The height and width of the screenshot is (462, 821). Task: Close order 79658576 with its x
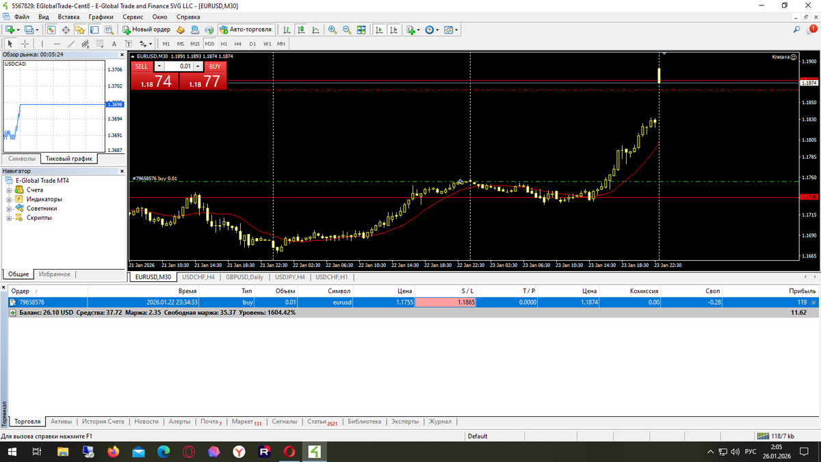[813, 302]
